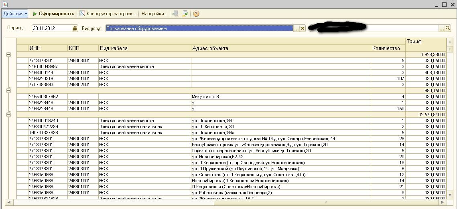Click the horizontal scrollbar left arrow
The image size is (457, 209).
pyautogui.click(x=9, y=202)
